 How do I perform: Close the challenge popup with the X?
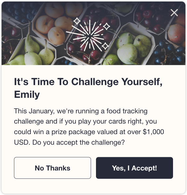[x=174, y=12]
